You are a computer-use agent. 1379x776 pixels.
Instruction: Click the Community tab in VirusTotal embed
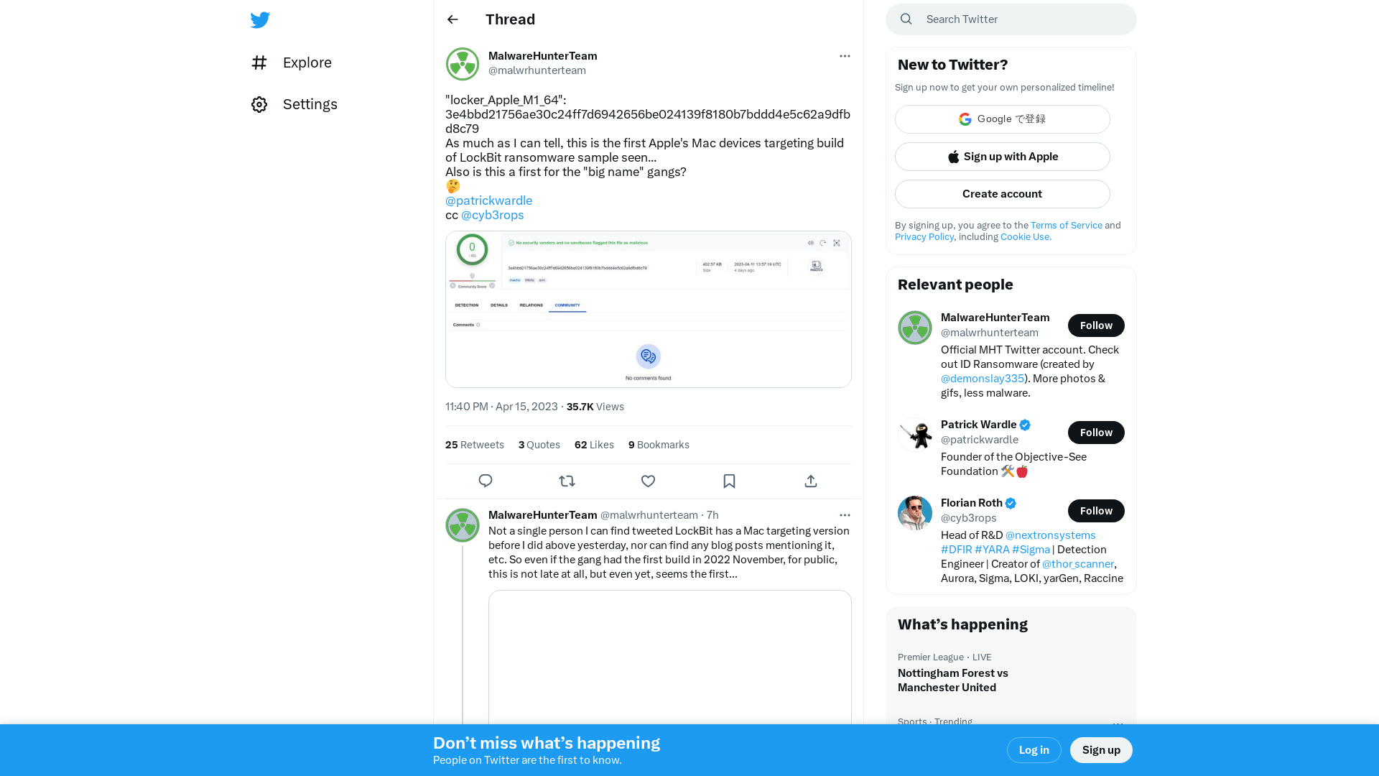(567, 305)
